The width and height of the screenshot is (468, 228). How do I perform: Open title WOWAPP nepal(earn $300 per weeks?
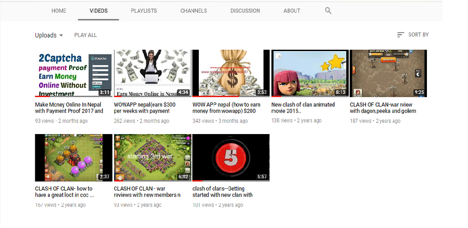click(145, 108)
